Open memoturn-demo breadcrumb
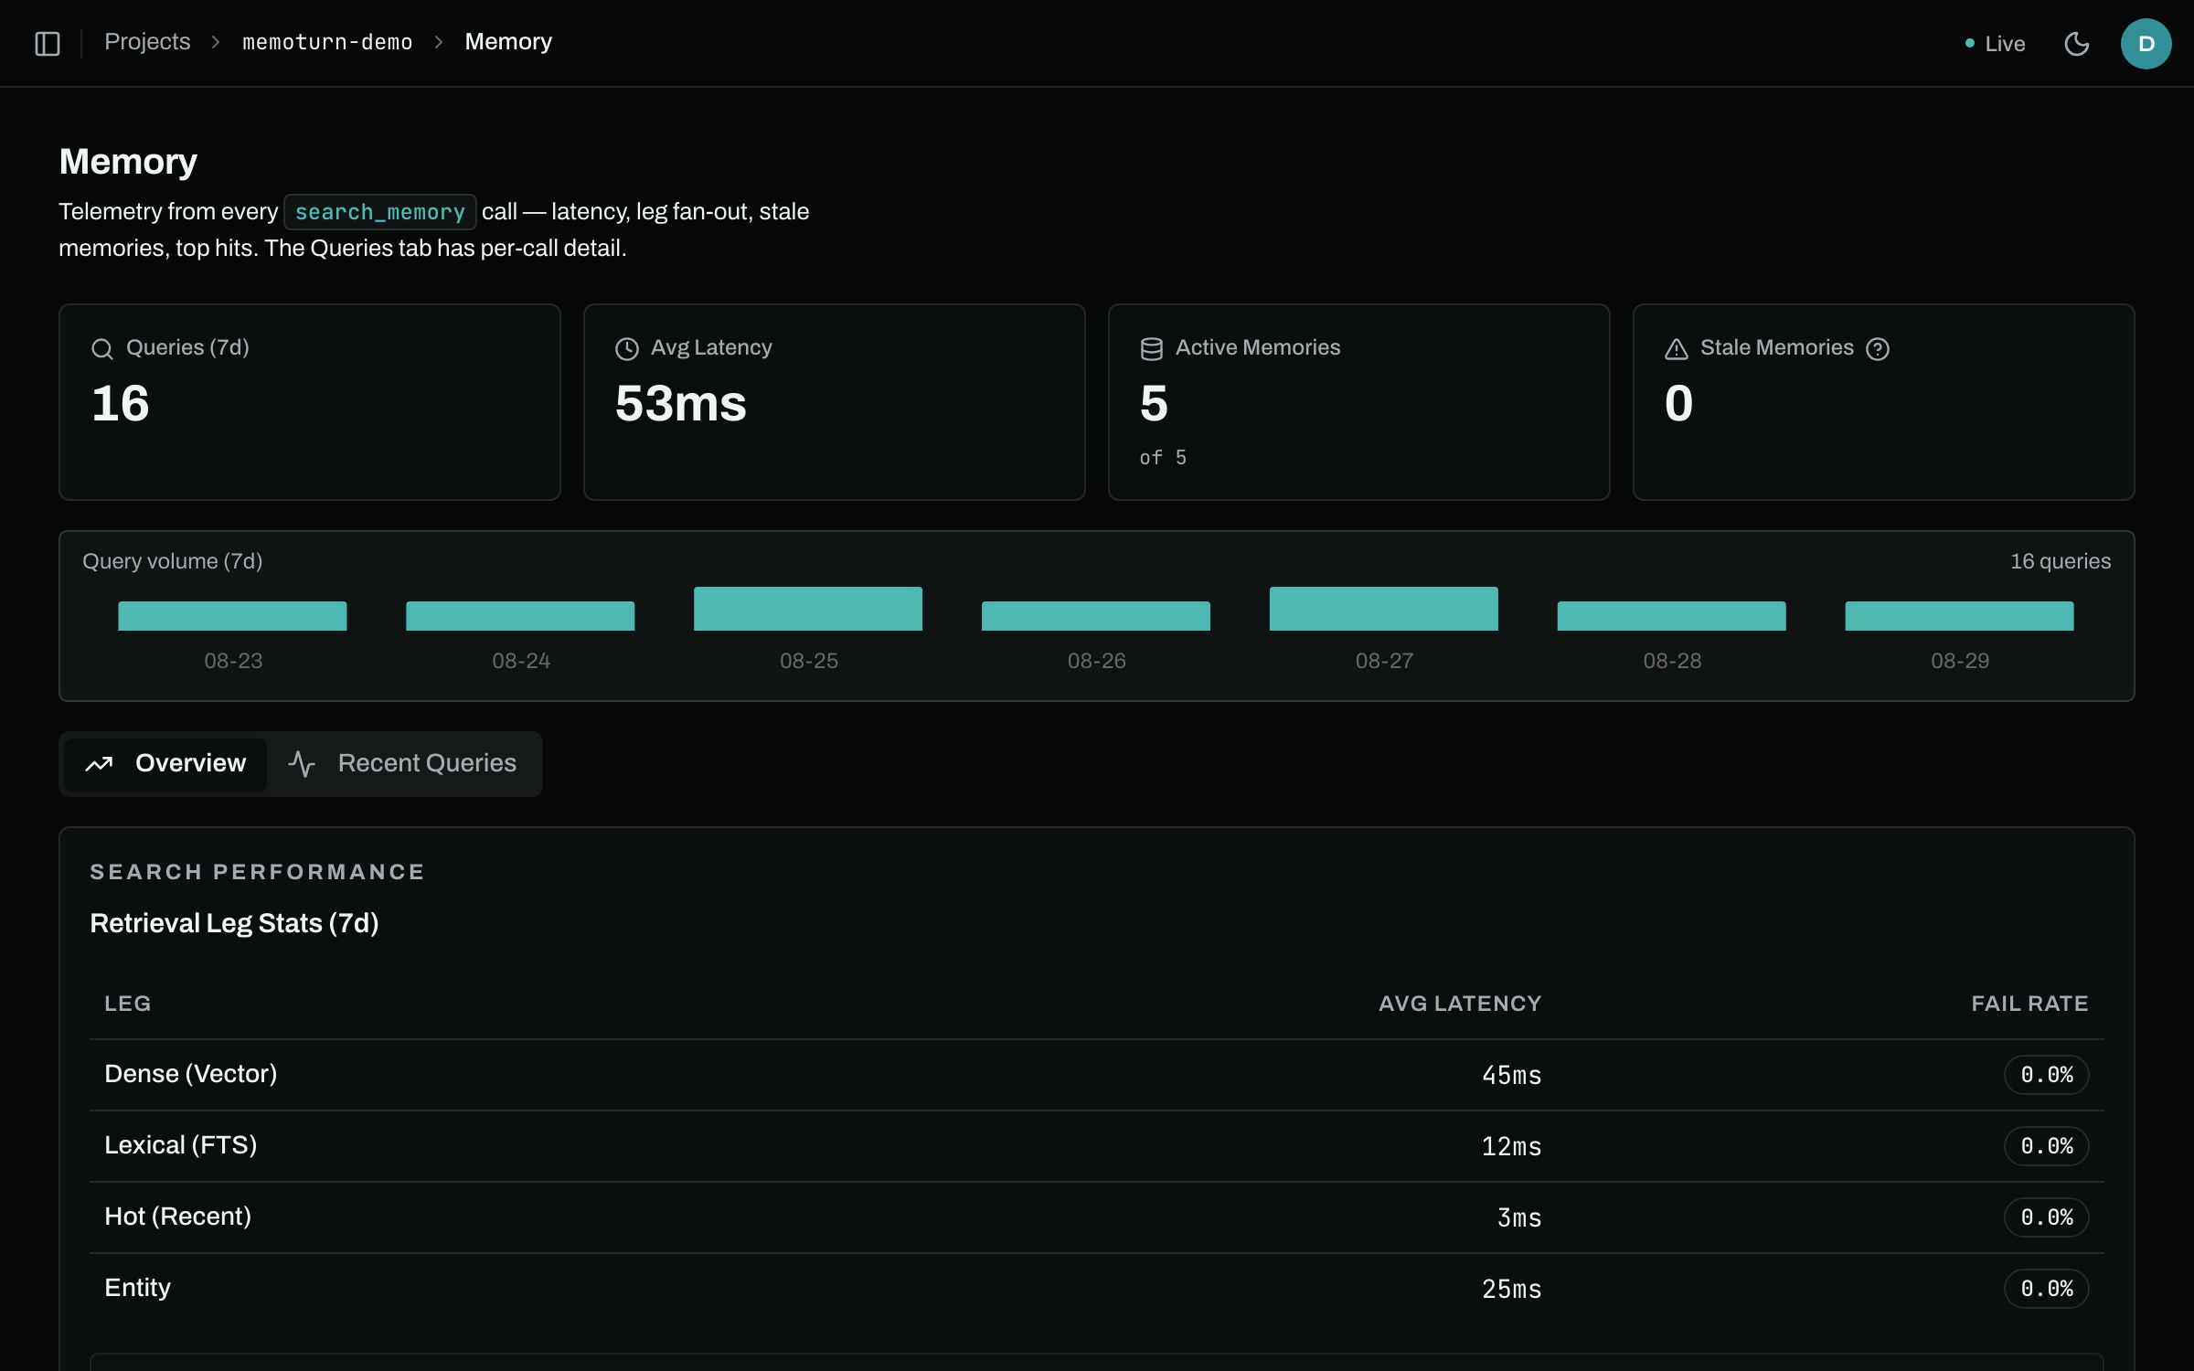The width and height of the screenshot is (2194, 1371). click(x=327, y=42)
